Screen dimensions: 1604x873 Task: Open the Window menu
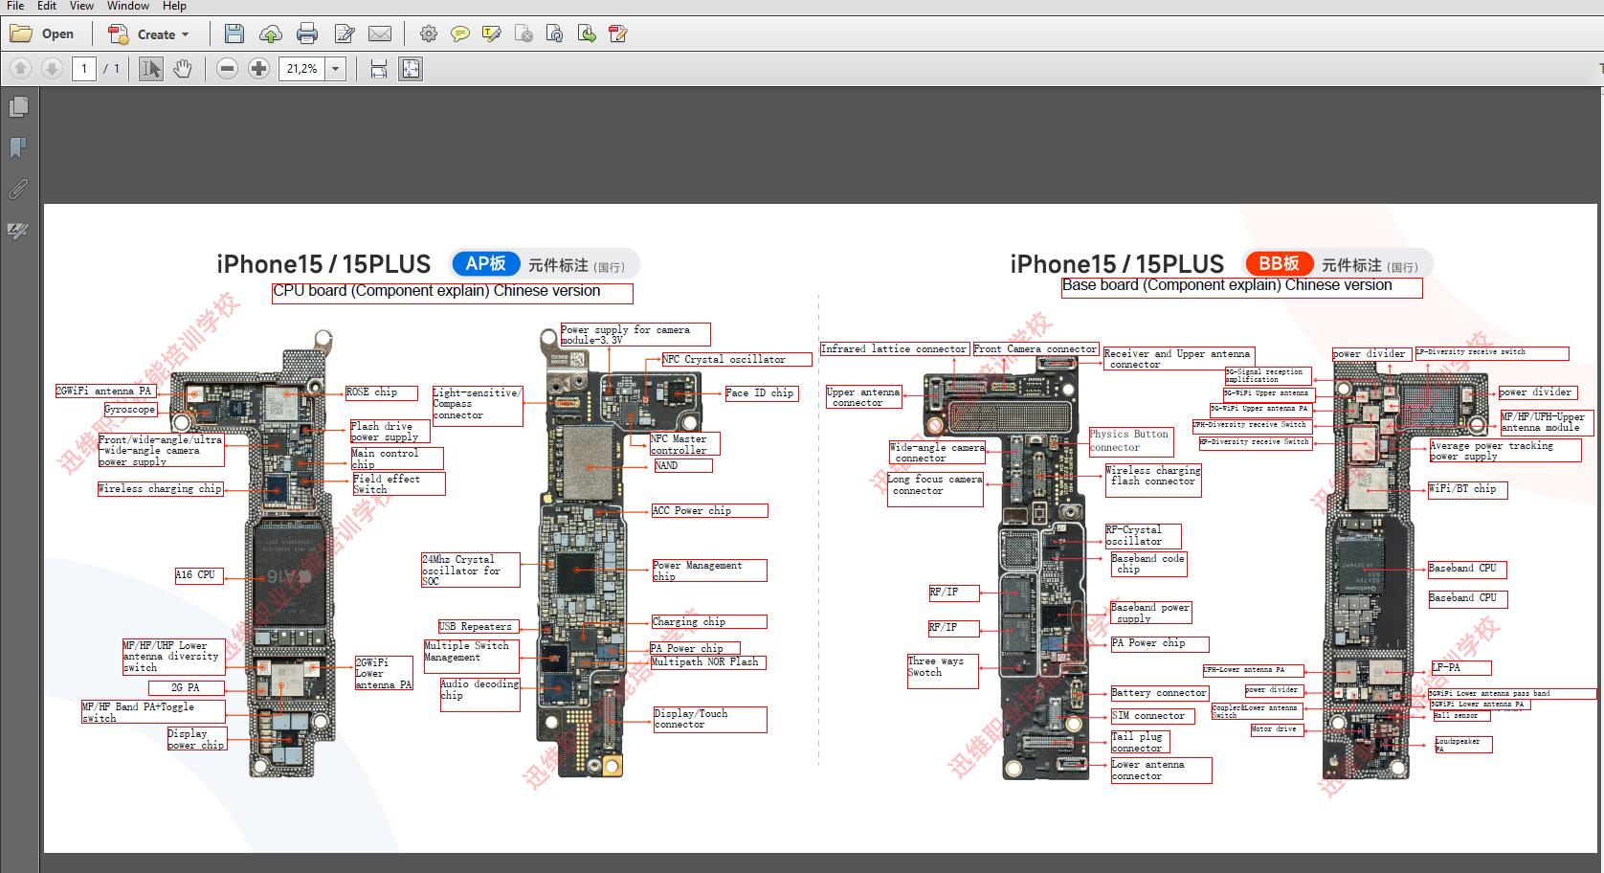point(127,6)
